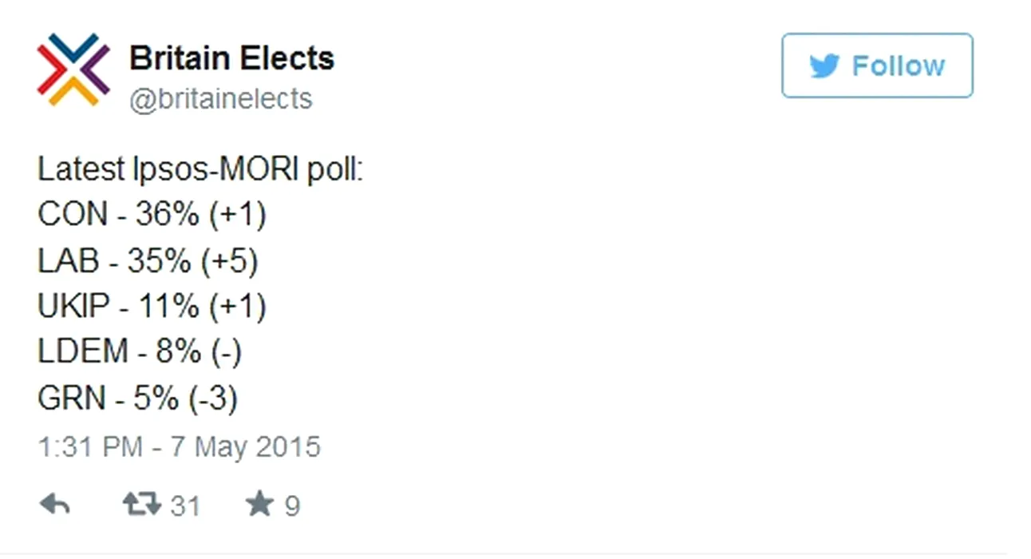Screen dimensions: 1031x559
Task: Click the reply arrow icon
Action: (x=54, y=505)
